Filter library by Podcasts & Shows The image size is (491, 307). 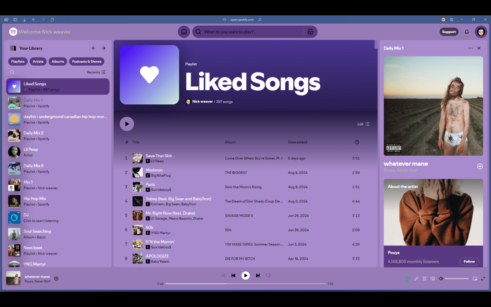tap(87, 61)
